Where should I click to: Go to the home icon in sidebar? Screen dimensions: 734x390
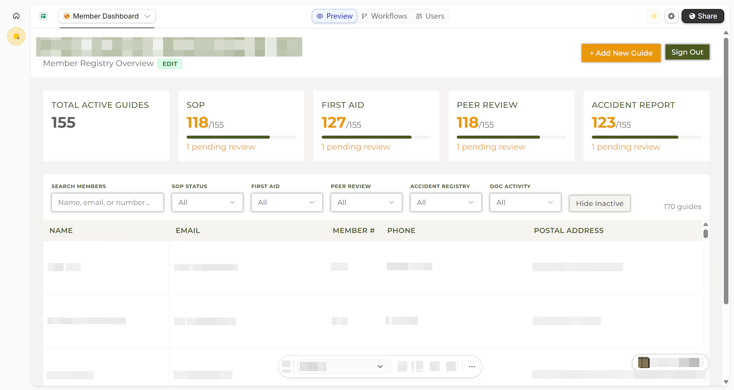click(x=16, y=16)
